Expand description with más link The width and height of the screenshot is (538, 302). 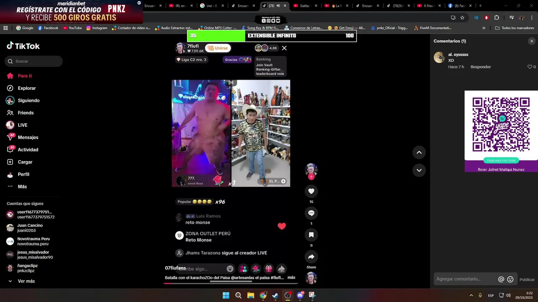point(291,278)
